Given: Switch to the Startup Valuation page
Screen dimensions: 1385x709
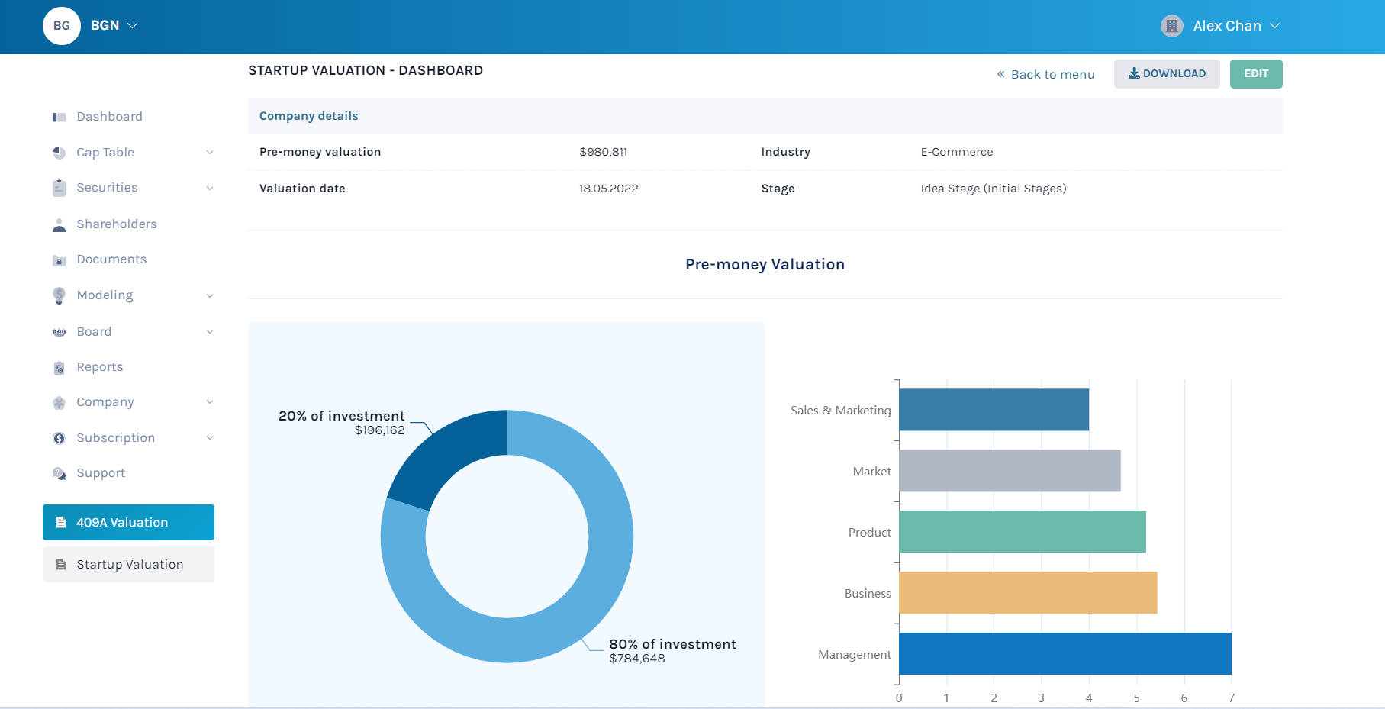Looking at the screenshot, I should click(130, 564).
